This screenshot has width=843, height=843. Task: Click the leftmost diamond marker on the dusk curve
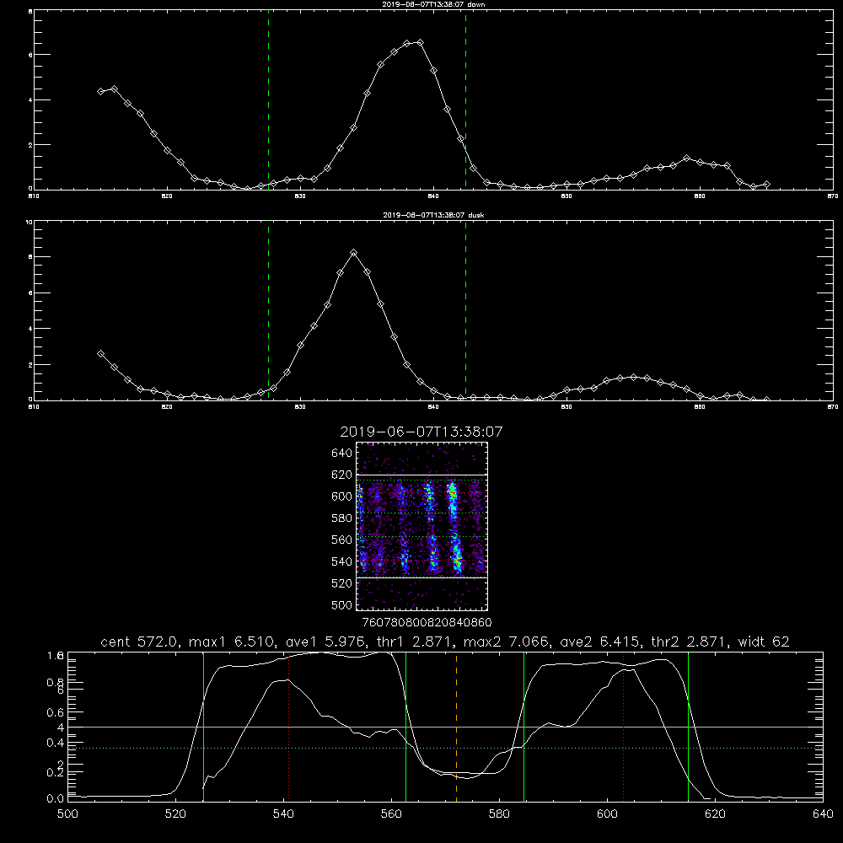100,354
